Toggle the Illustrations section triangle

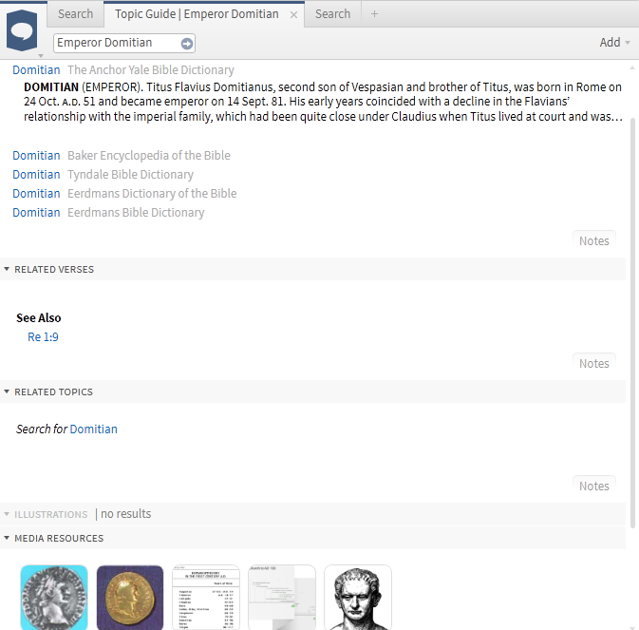click(7, 514)
